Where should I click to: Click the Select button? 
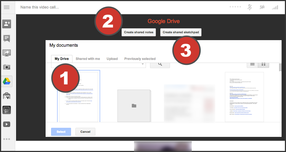click(x=61, y=132)
